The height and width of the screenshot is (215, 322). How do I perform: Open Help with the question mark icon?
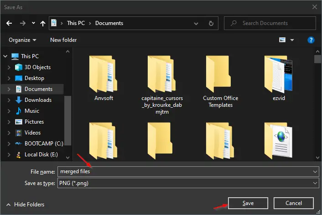pos(311,40)
